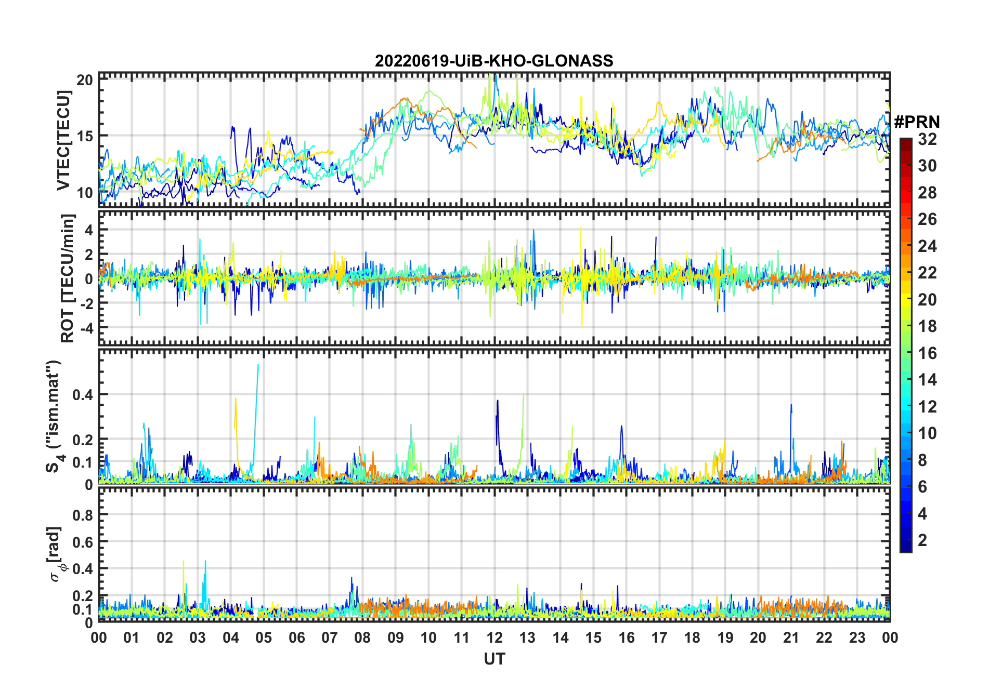The image size is (989, 691).
Task: Click x-axis hour tick 23
Action: coord(857,637)
